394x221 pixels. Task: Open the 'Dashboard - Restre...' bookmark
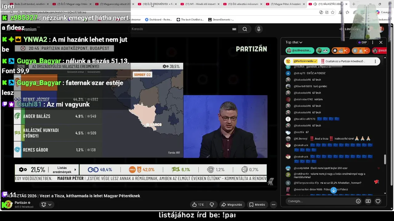pyautogui.click(x=158, y=20)
